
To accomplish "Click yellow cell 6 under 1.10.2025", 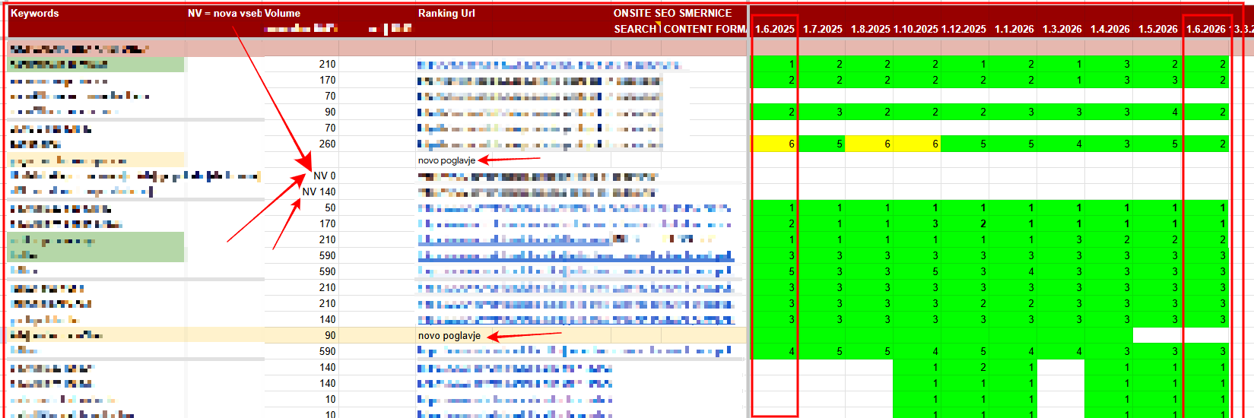I will pyautogui.click(x=916, y=144).
